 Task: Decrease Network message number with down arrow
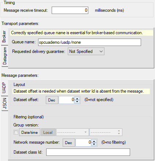[x=94, y=144]
